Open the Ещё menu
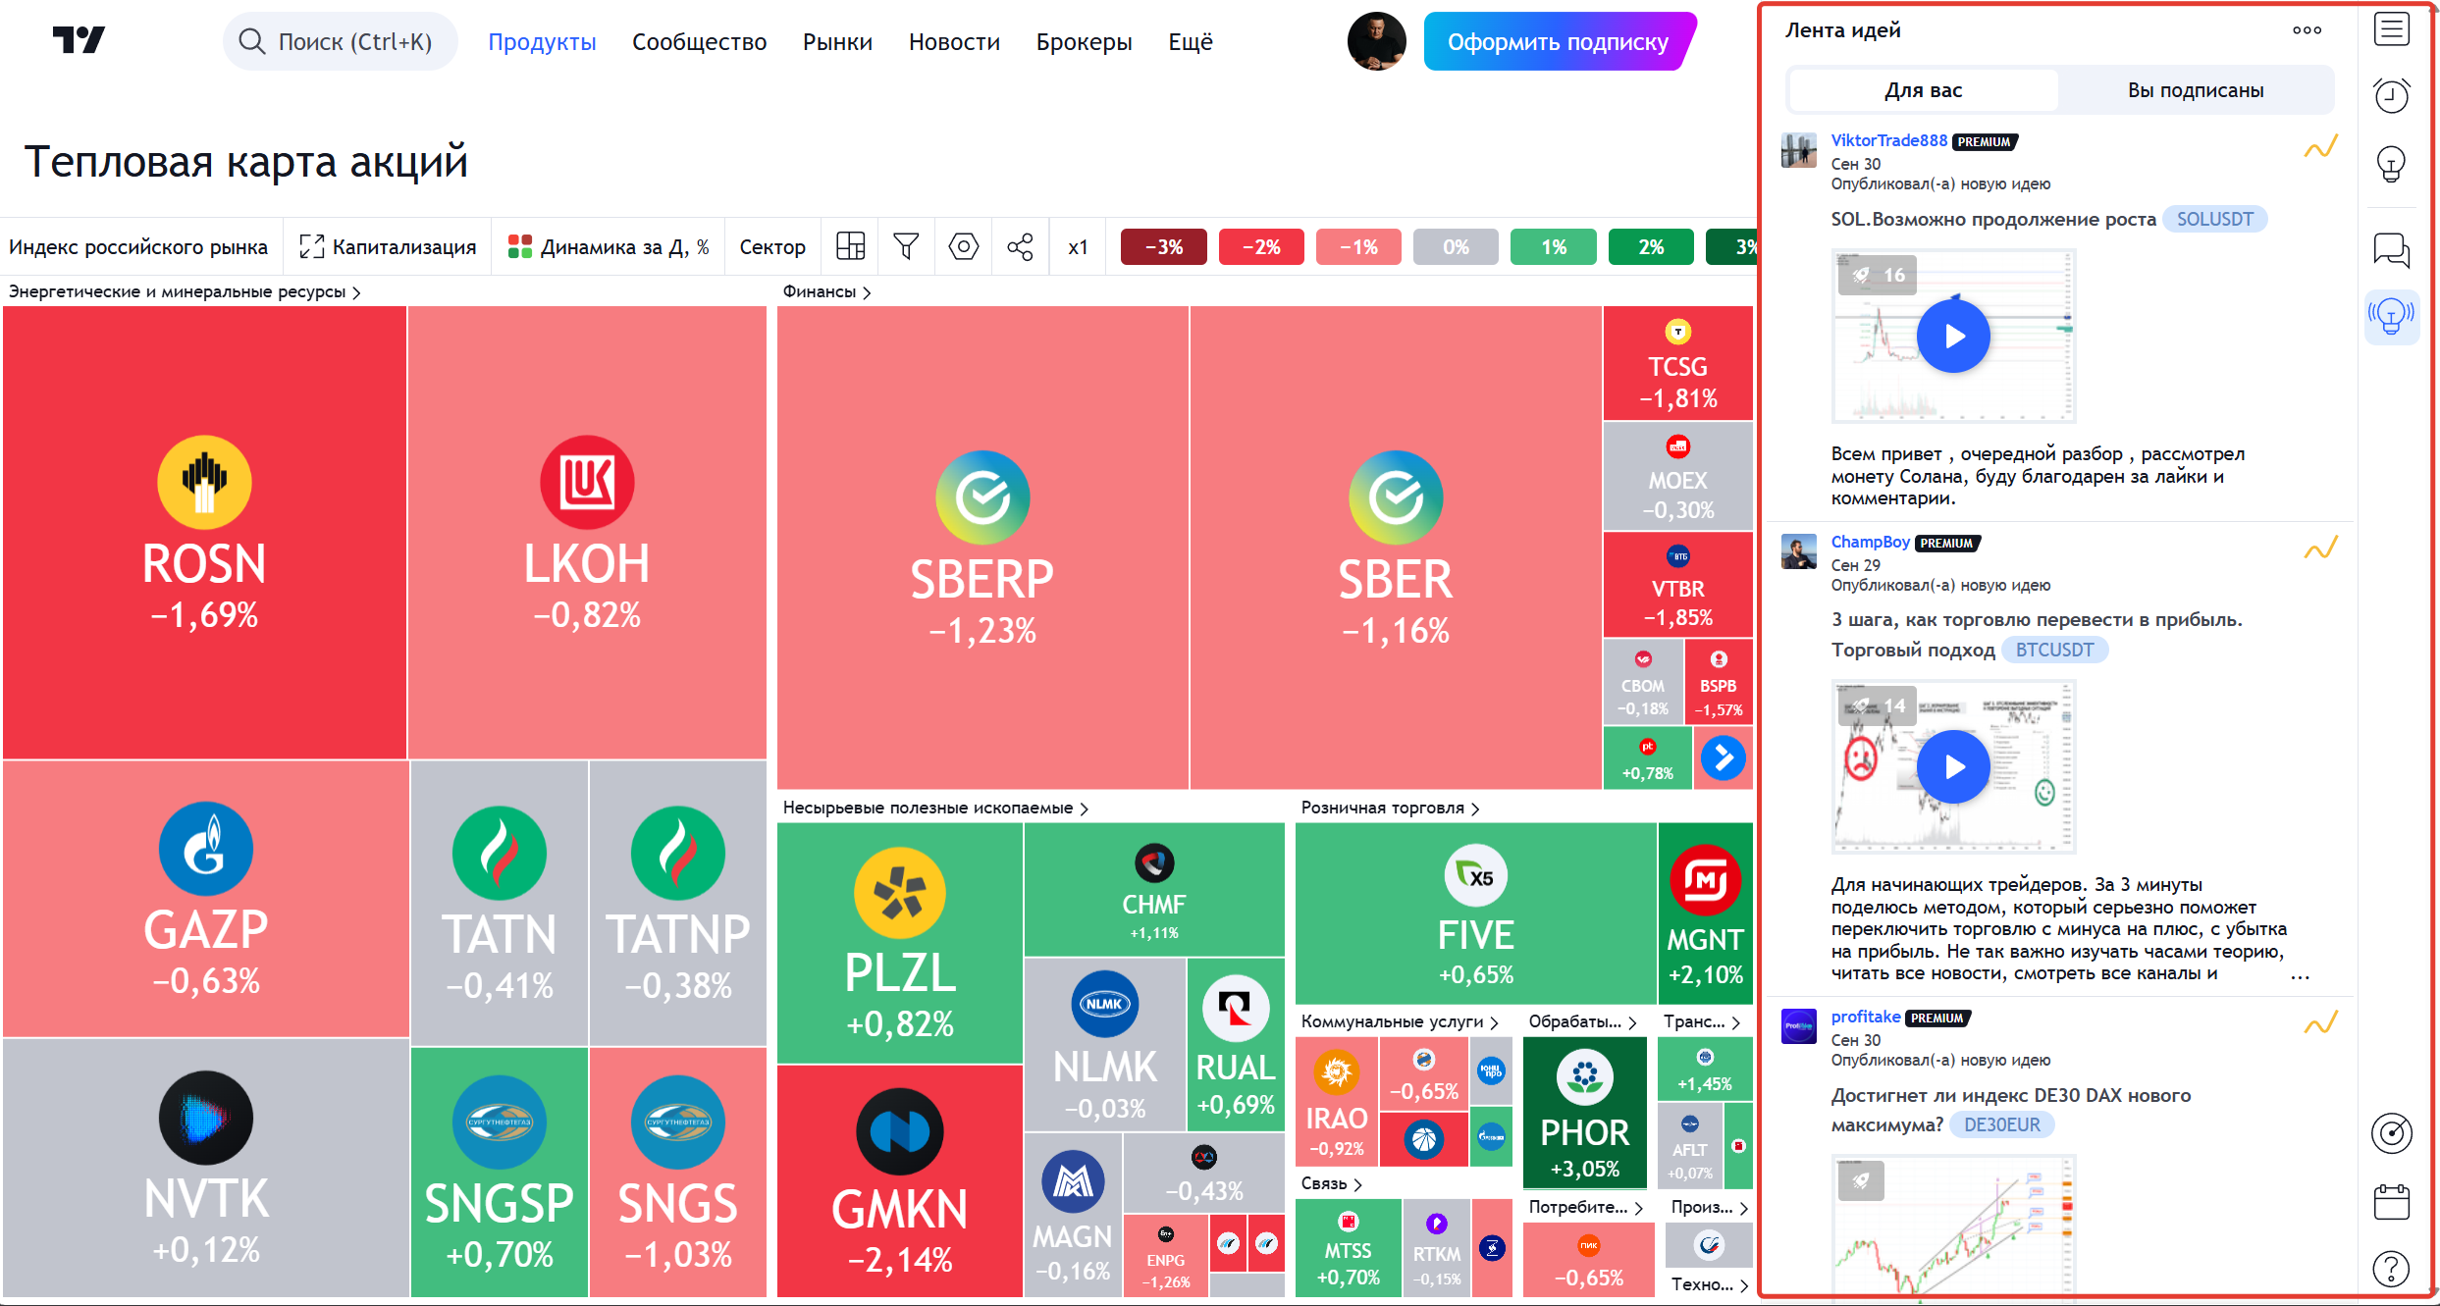Image resolution: width=2440 pixels, height=1306 pixels. [1191, 41]
